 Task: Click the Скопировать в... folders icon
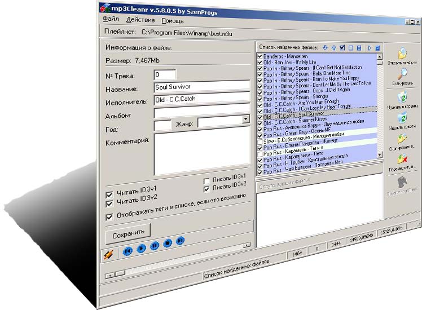(x=402, y=138)
